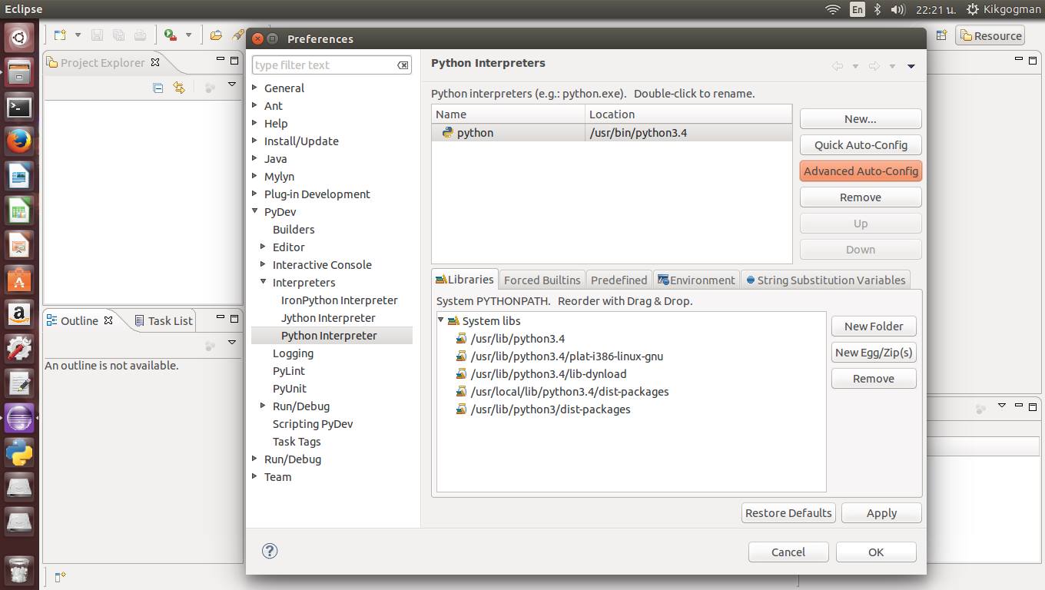Expand the Editor node under PyDev

264,247
